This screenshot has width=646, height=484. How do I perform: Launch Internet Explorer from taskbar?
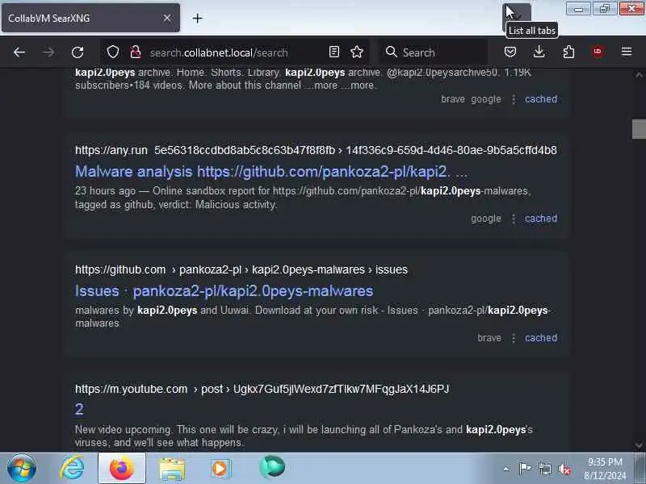72,469
